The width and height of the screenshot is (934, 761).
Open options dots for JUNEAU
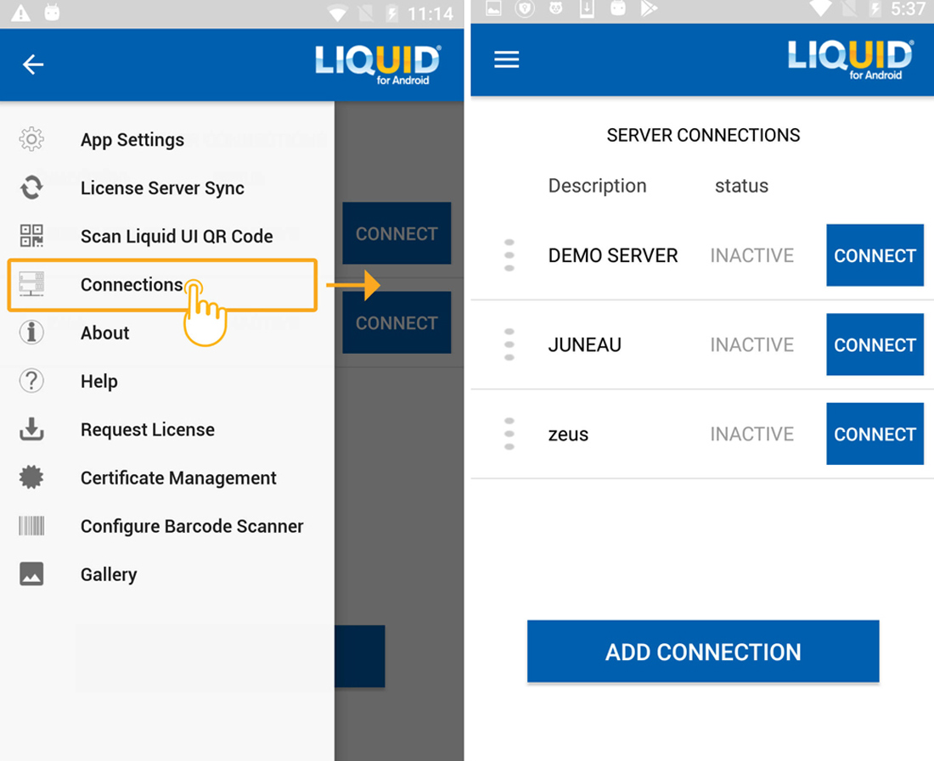click(509, 344)
